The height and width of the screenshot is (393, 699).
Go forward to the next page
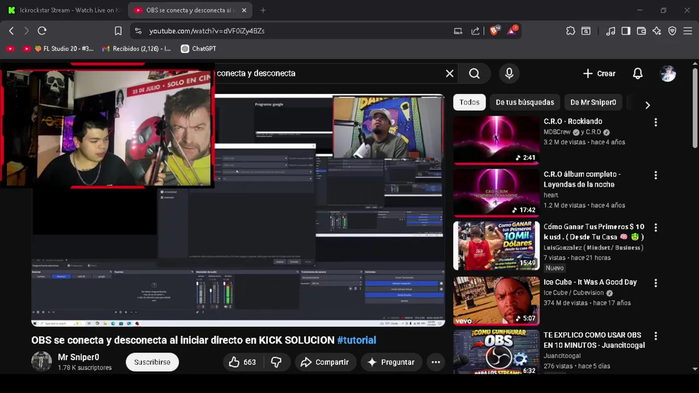pos(26,31)
